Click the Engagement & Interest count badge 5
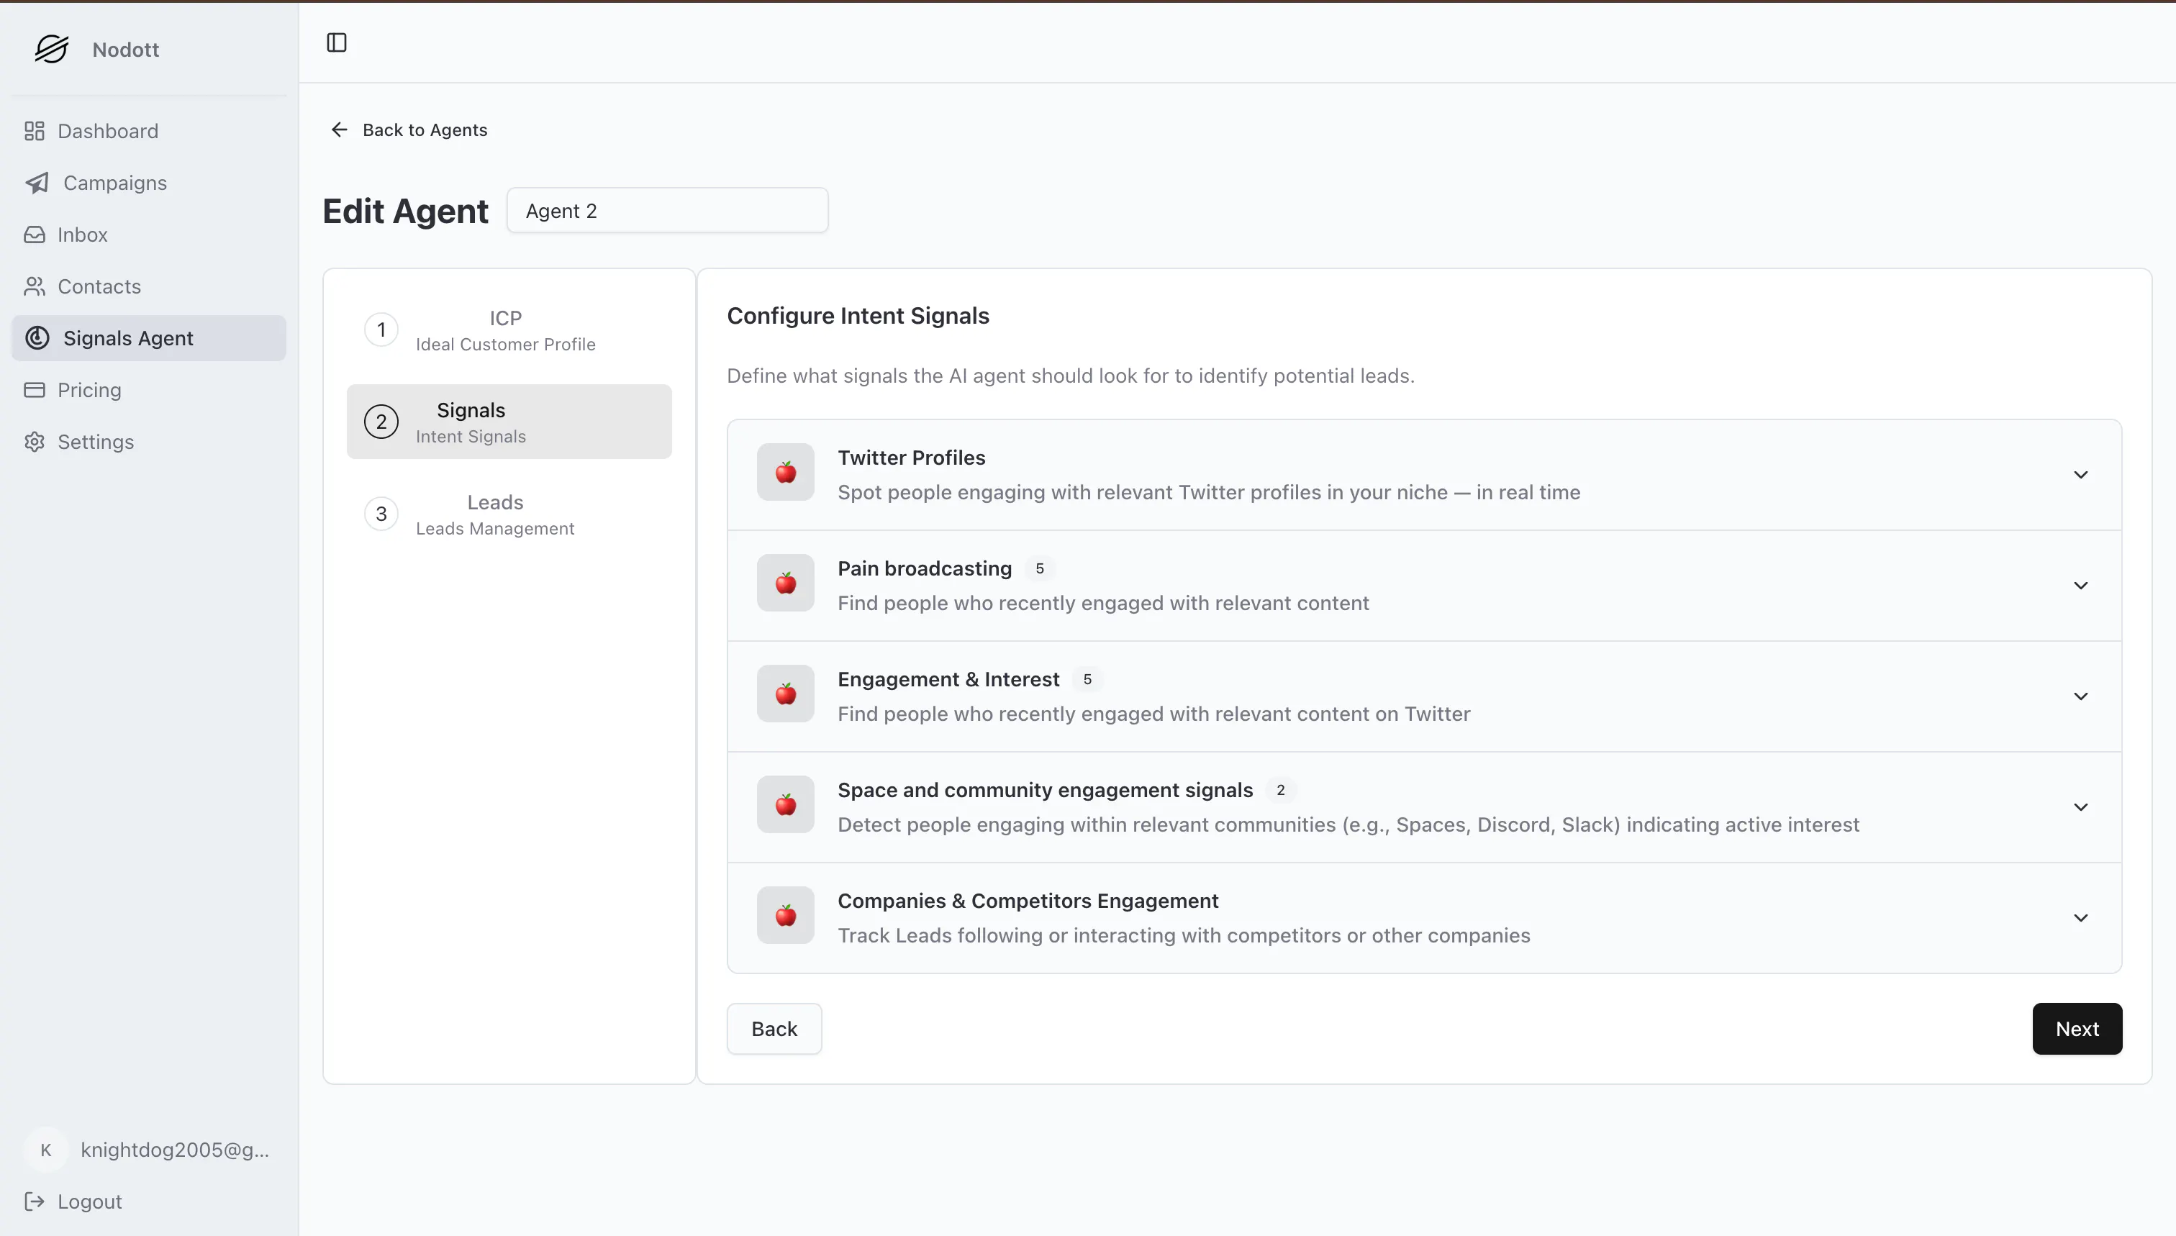The image size is (2176, 1236). [x=1087, y=679]
